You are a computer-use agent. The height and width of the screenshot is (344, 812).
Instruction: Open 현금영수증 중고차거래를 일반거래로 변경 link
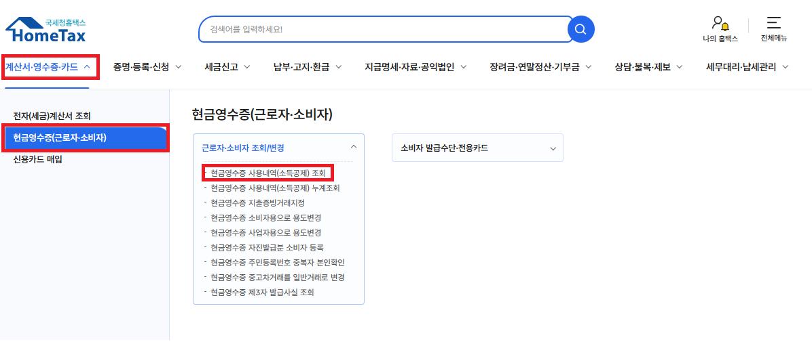[x=278, y=278]
